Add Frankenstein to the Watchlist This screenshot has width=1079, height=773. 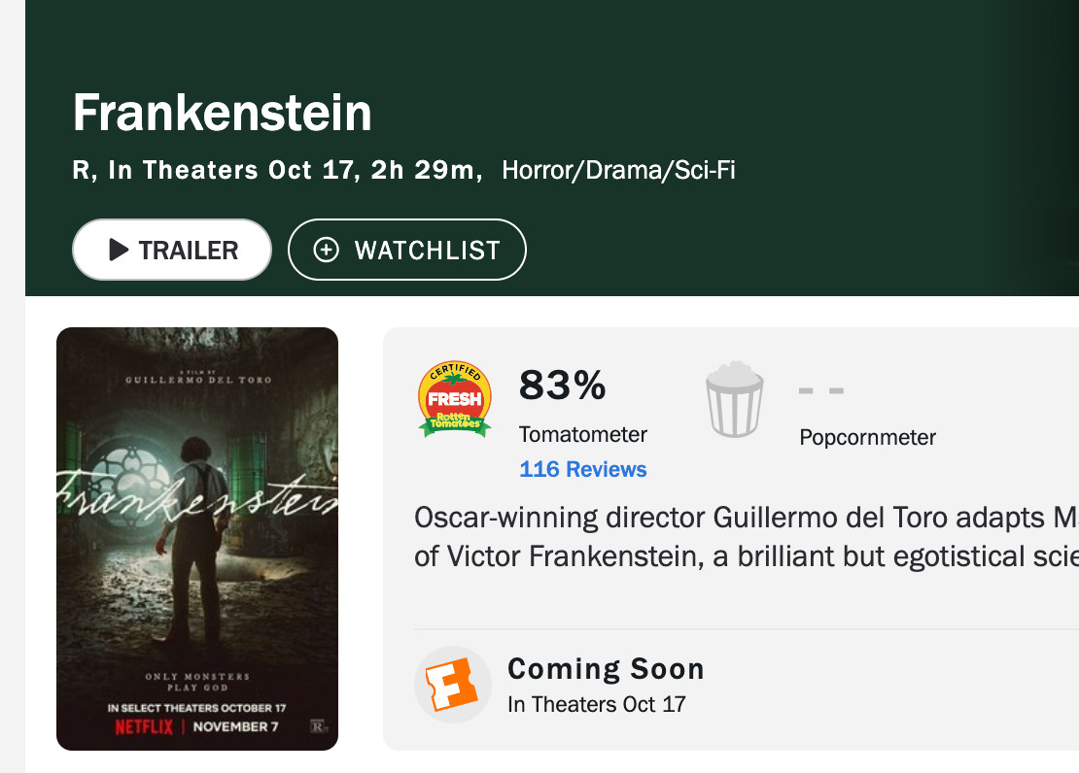(407, 251)
